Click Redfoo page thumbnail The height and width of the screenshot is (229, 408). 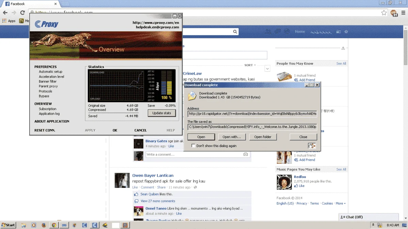pyautogui.click(x=284, y=182)
